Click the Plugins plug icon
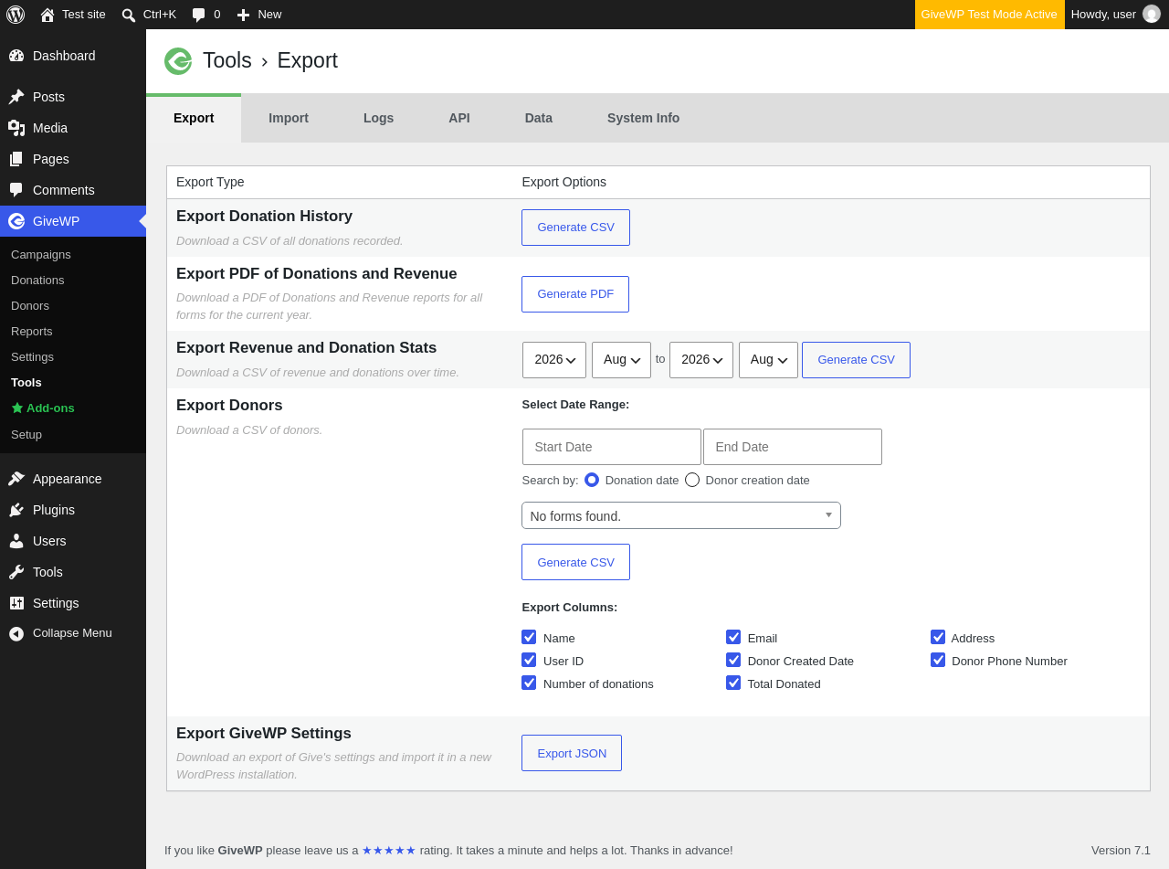The height and width of the screenshot is (869, 1169). pyautogui.click(x=16, y=510)
